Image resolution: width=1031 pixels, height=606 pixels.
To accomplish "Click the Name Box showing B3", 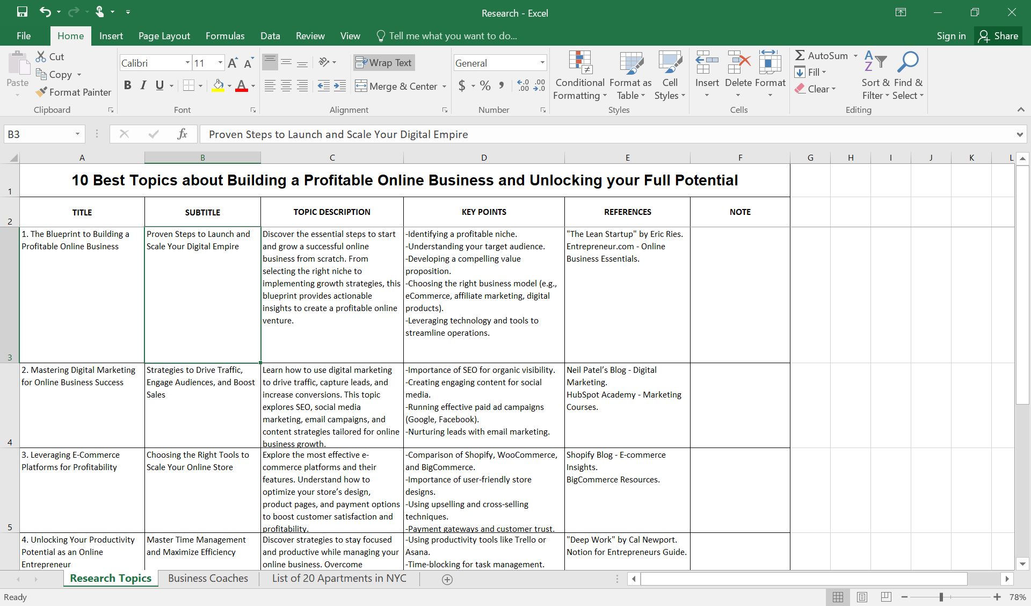I will tap(38, 134).
